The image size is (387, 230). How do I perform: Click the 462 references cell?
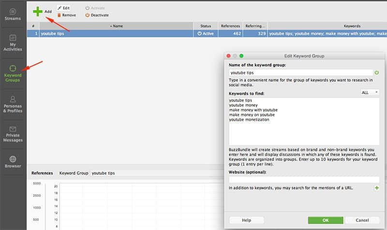click(x=230, y=33)
